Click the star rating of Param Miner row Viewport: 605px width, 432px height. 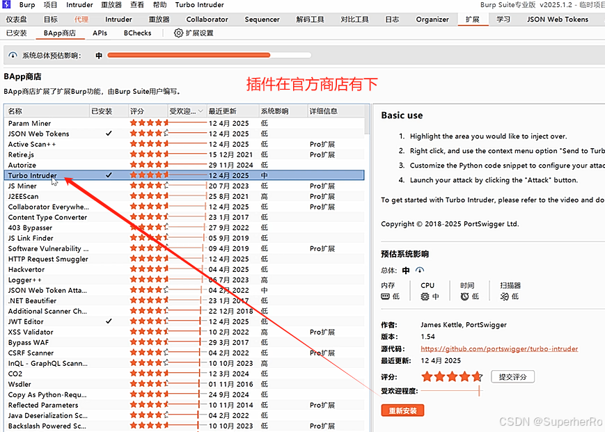pyautogui.click(x=149, y=123)
